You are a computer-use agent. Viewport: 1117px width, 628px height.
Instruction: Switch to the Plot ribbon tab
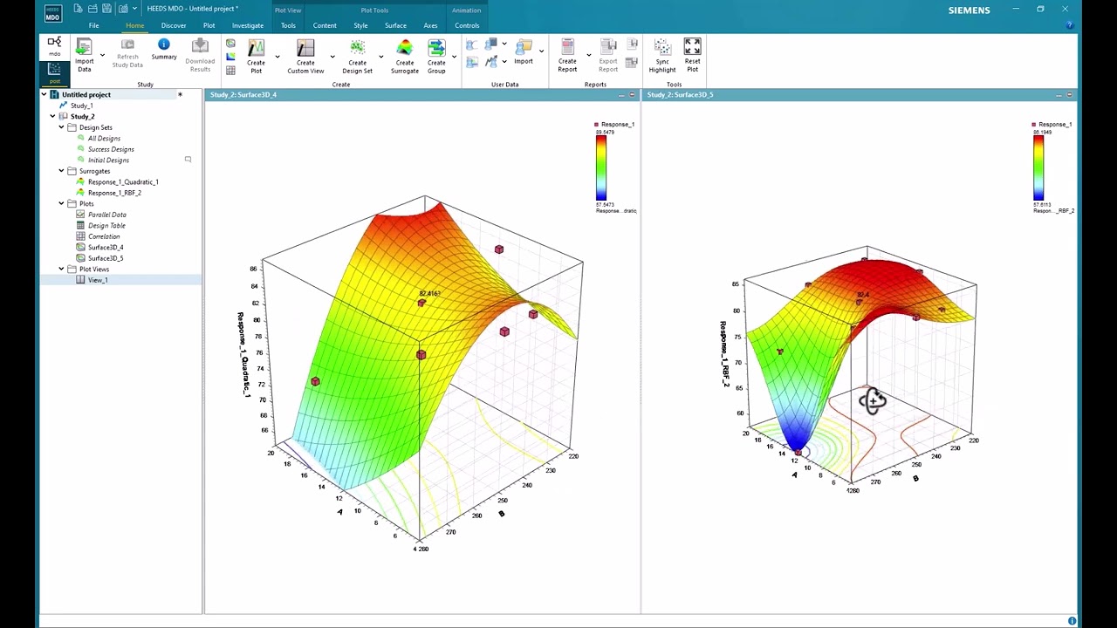click(x=209, y=25)
